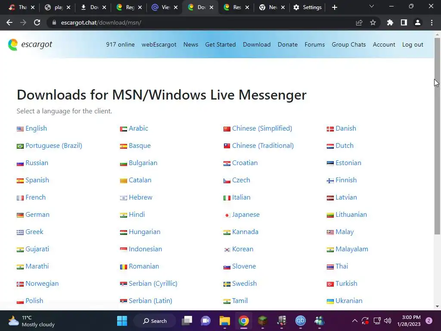Image resolution: width=441 pixels, height=331 pixels.
Task: Show hidden tray icons chevron
Action: click(355, 321)
